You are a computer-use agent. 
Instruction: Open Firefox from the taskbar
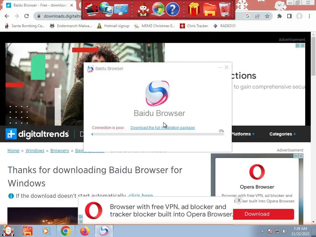(x=85, y=231)
